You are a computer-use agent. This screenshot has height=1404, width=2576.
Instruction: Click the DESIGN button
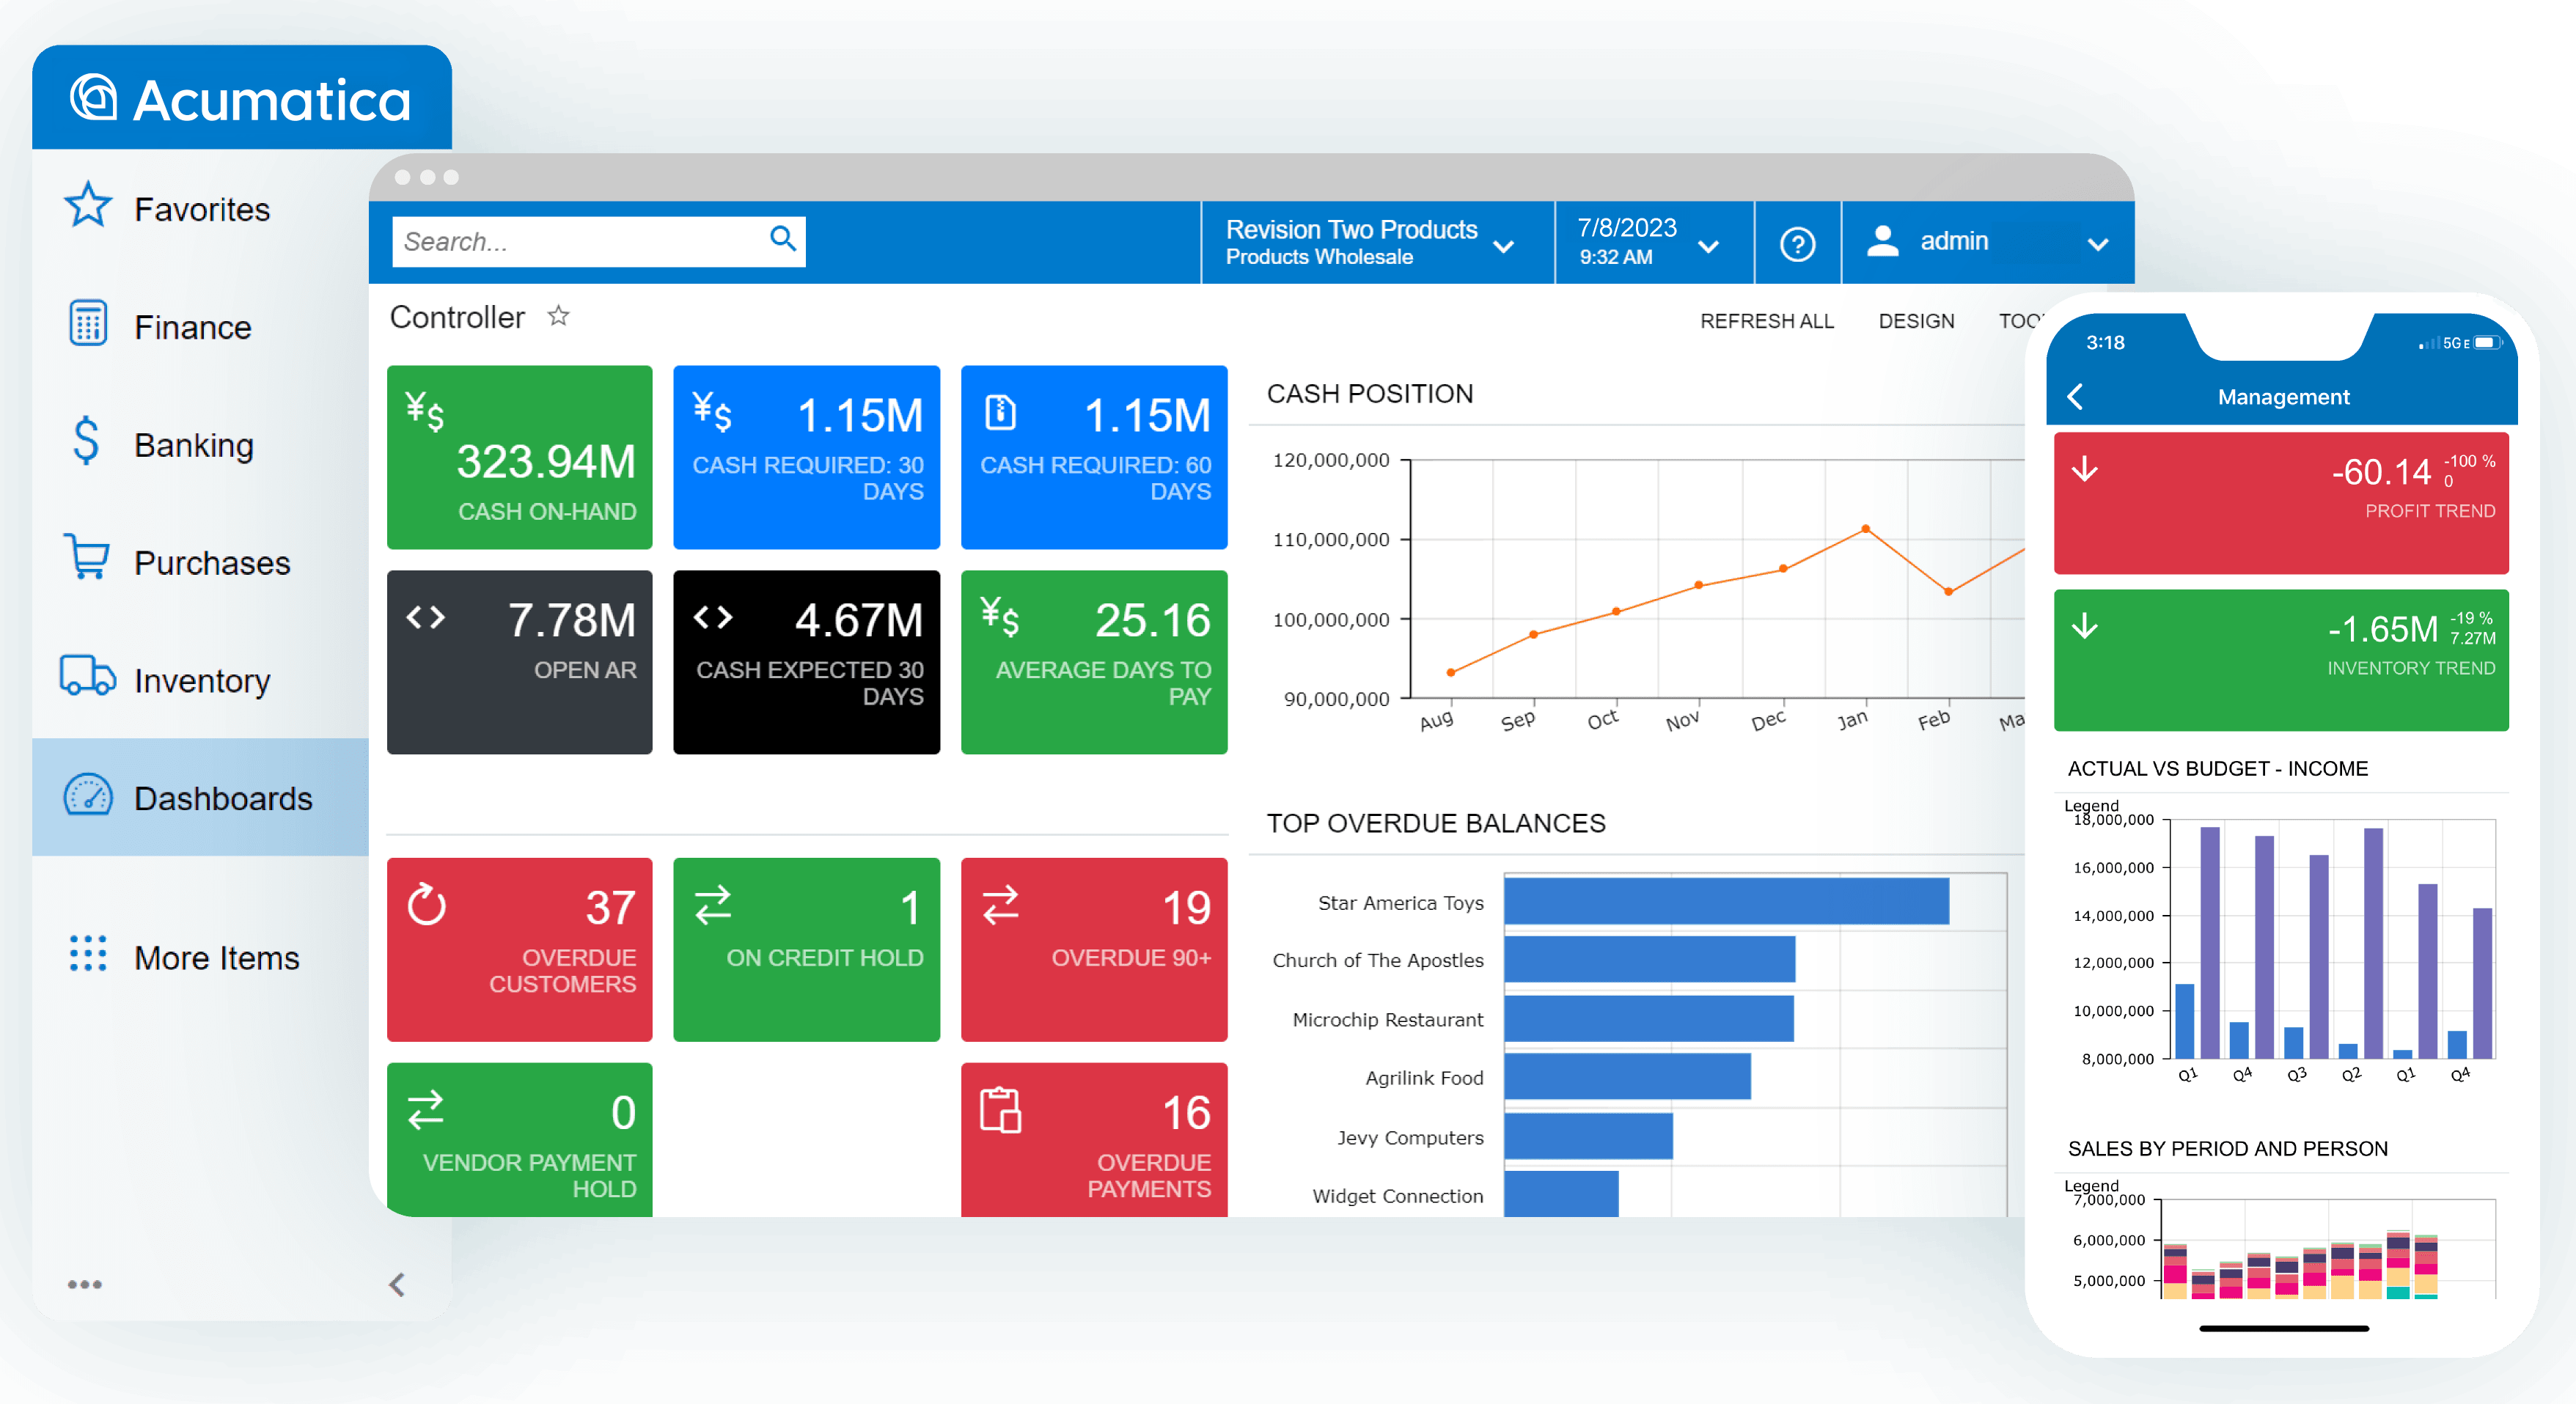tap(1916, 321)
